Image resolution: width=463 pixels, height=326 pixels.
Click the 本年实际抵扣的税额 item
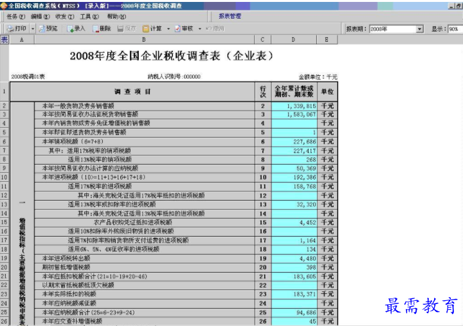69,294
